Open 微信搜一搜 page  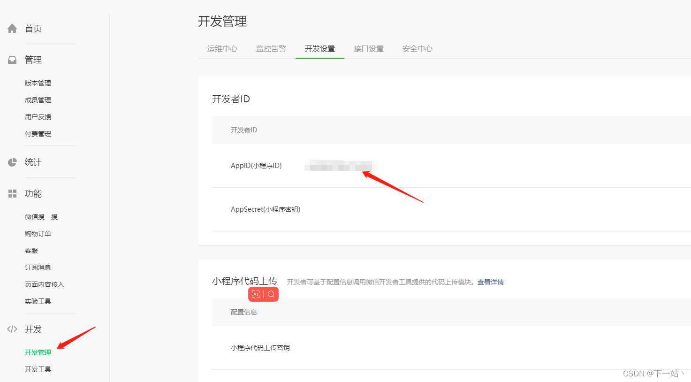tap(41, 217)
